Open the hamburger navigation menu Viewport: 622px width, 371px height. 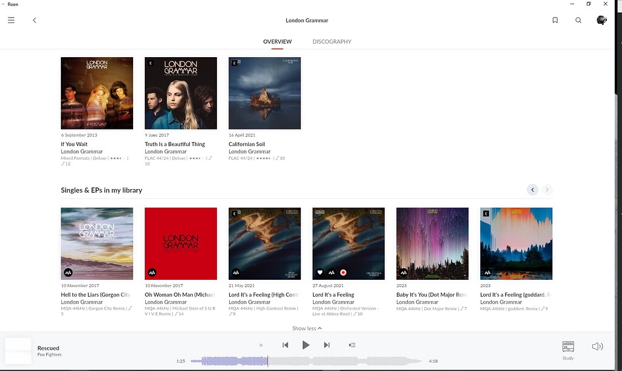pyautogui.click(x=10, y=19)
